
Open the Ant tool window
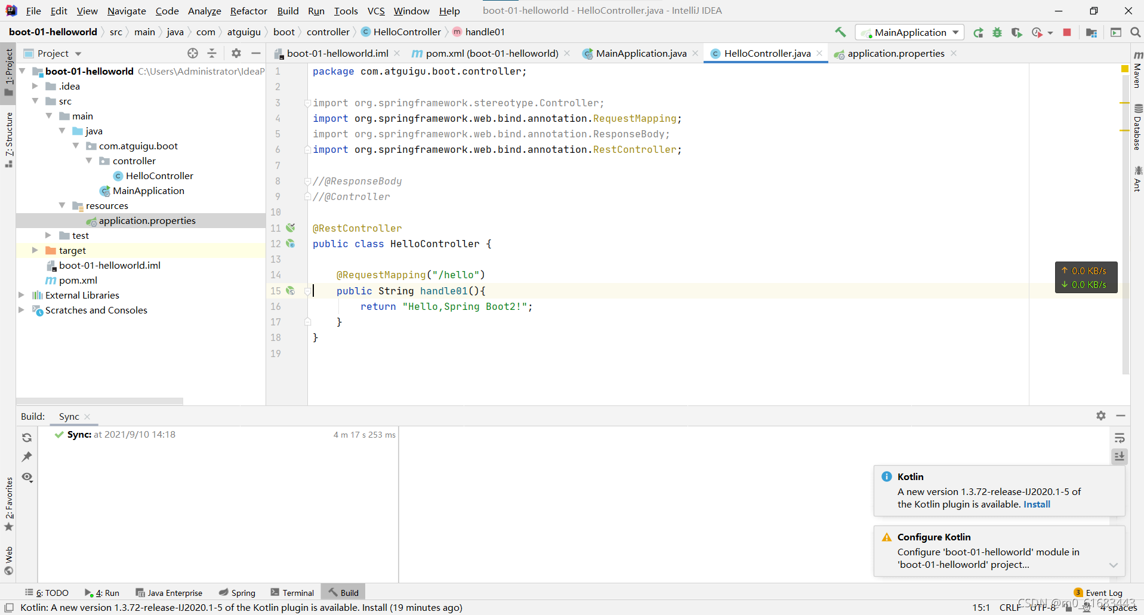coord(1137,179)
